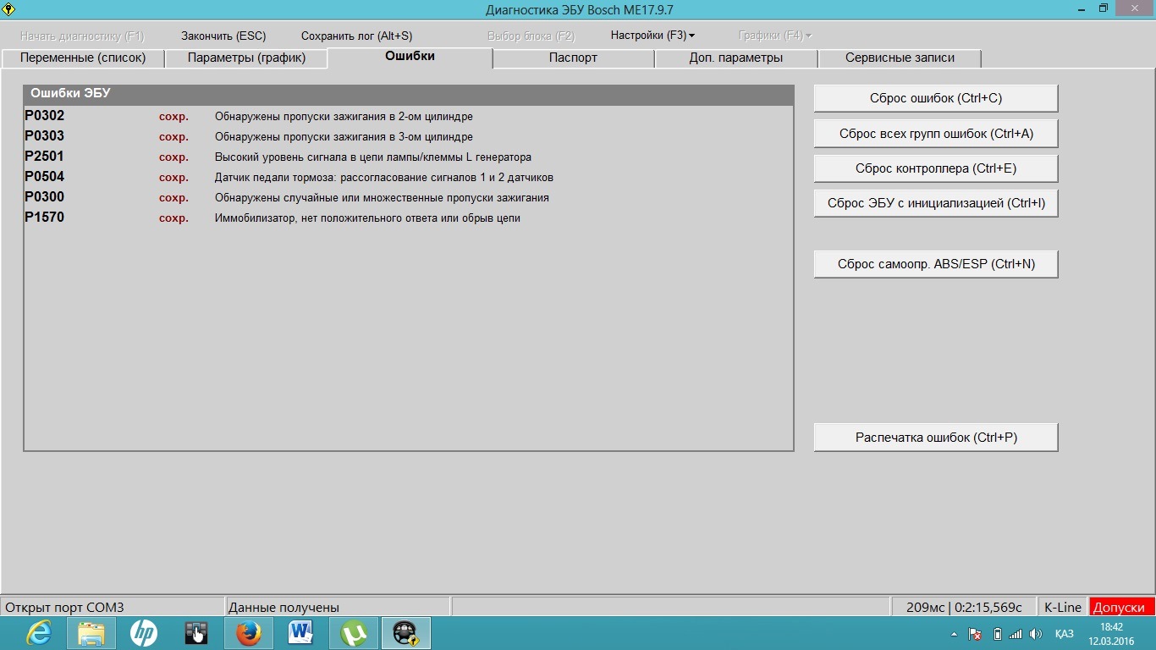Switch to Microsoft Word on taskbar
Viewport: 1156px width, 650px height.
[301, 633]
